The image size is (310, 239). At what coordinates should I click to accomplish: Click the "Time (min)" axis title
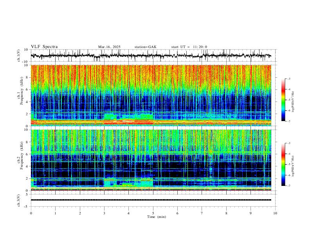click(x=157, y=217)
